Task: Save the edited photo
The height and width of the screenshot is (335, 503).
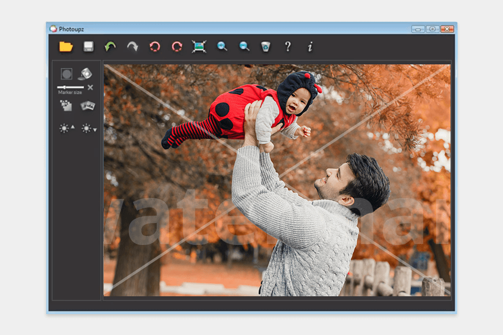Action: click(x=89, y=47)
